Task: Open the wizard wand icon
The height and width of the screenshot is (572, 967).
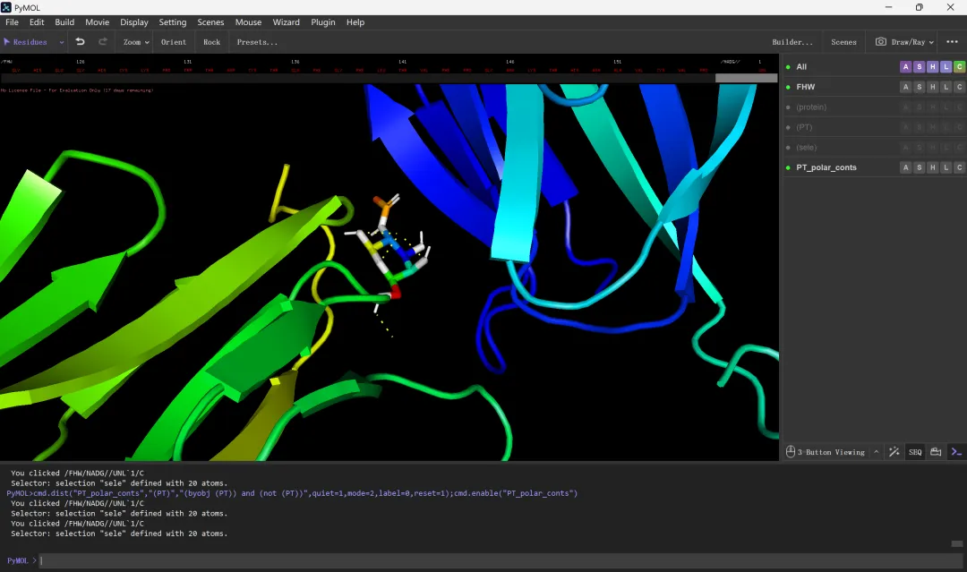Action: [894, 452]
